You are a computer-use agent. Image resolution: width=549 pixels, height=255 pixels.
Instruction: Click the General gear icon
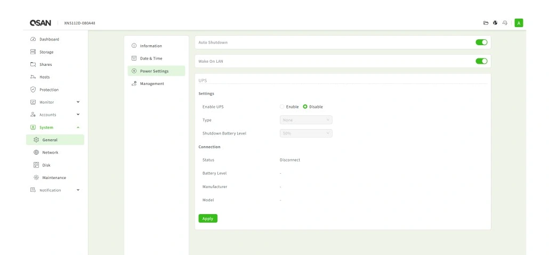[x=36, y=140]
